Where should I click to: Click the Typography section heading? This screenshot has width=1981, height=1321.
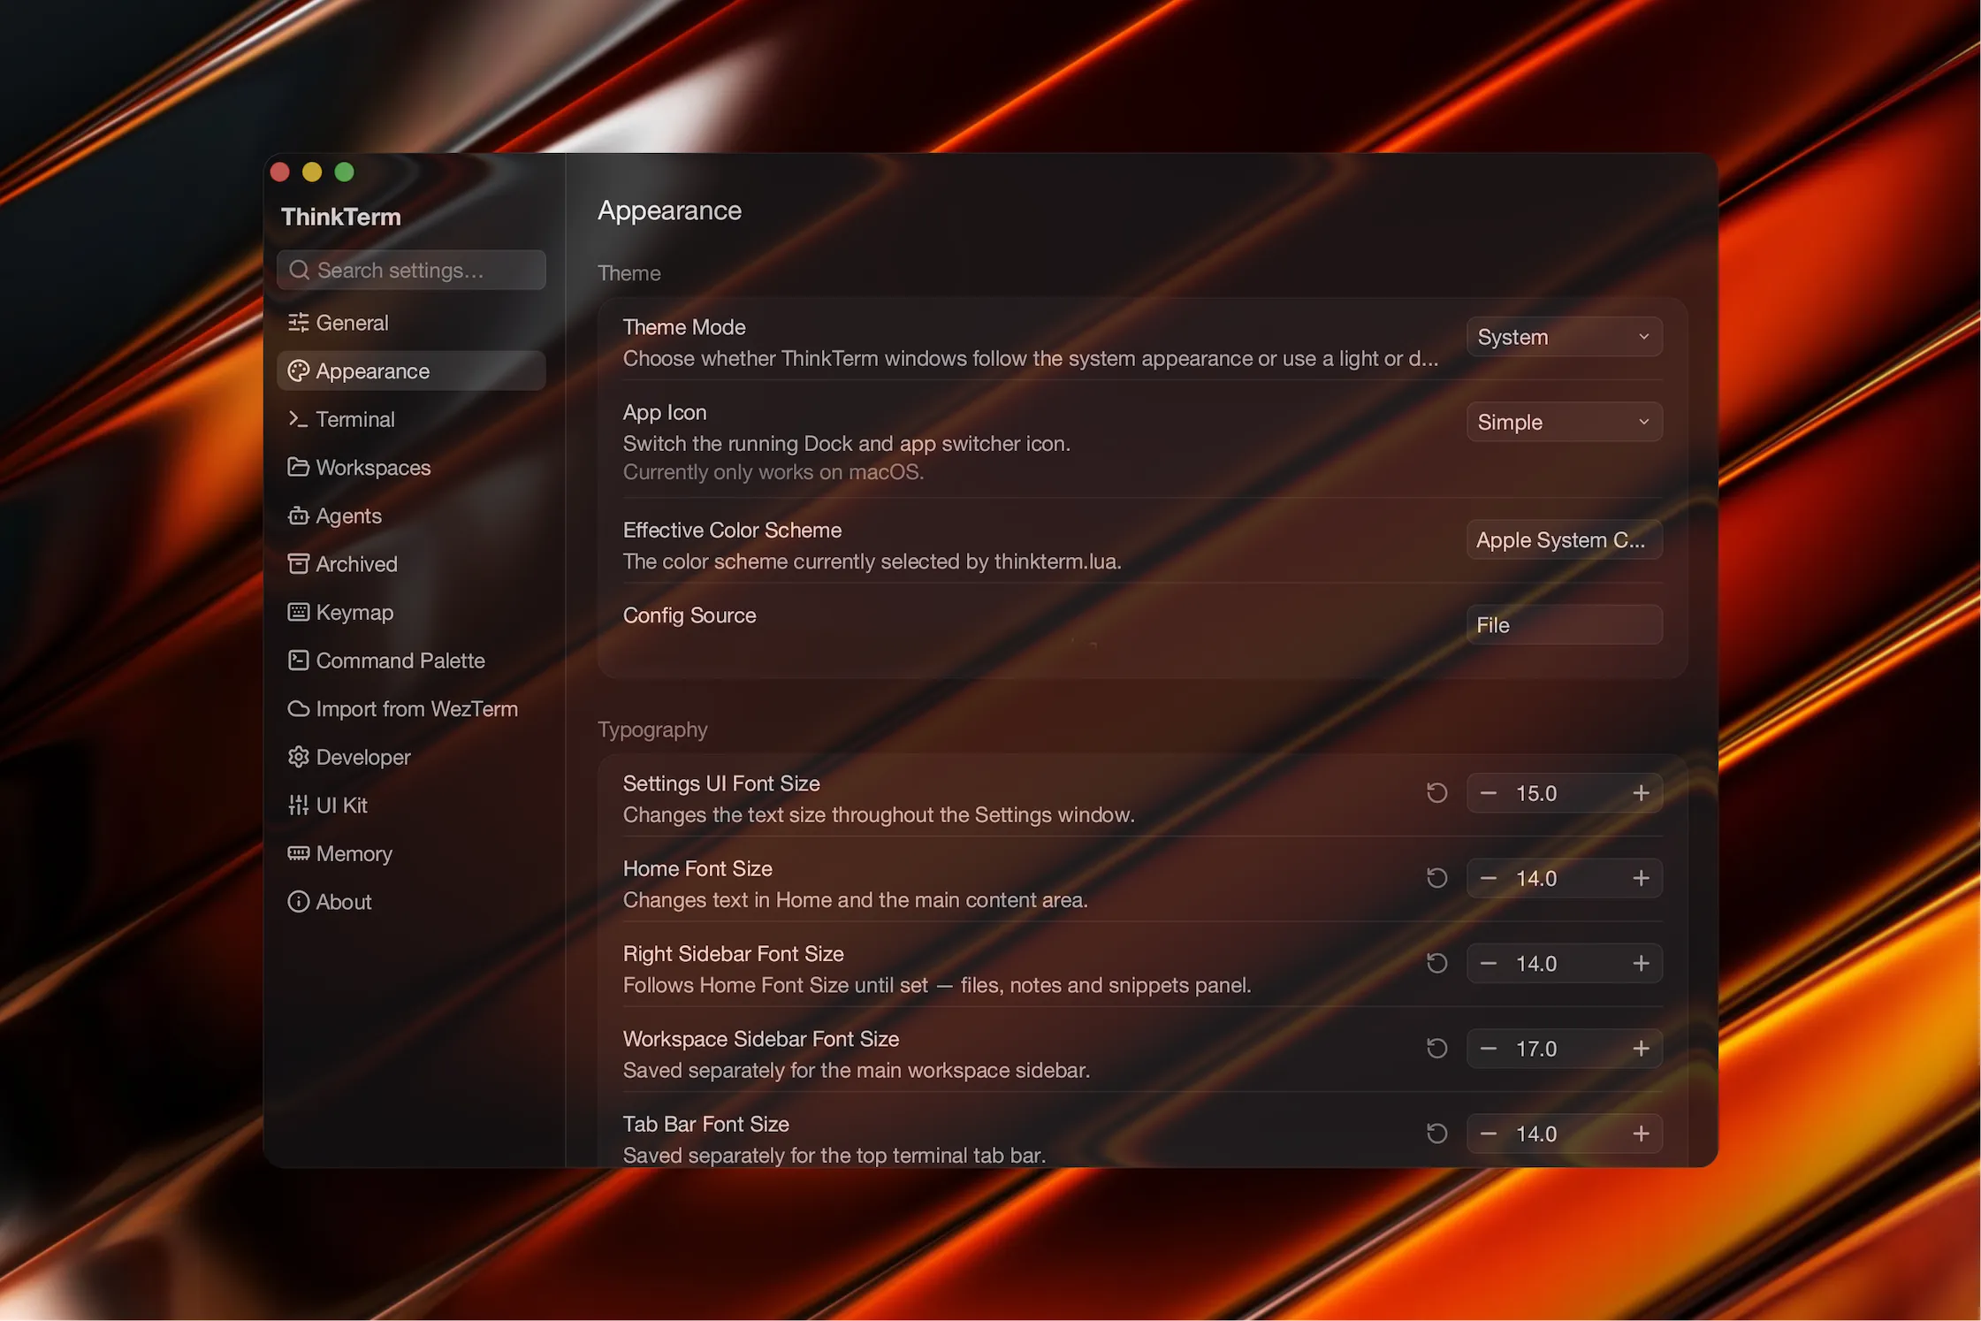click(x=652, y=730)
